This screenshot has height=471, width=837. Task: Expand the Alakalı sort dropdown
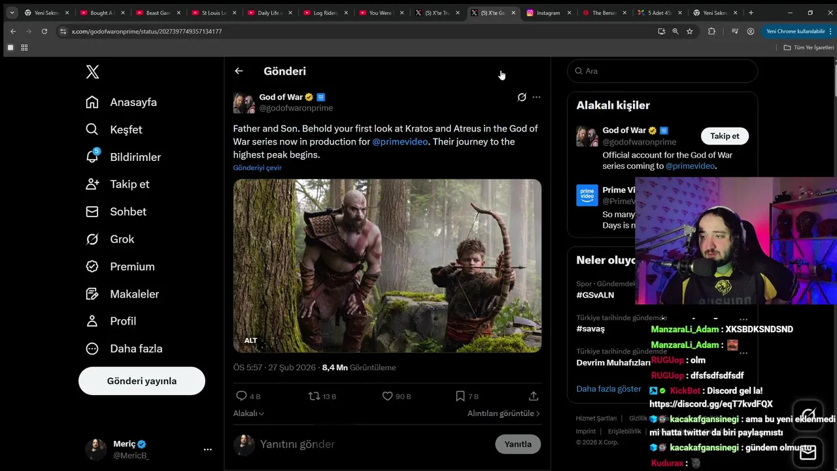[x=248, y=413]
